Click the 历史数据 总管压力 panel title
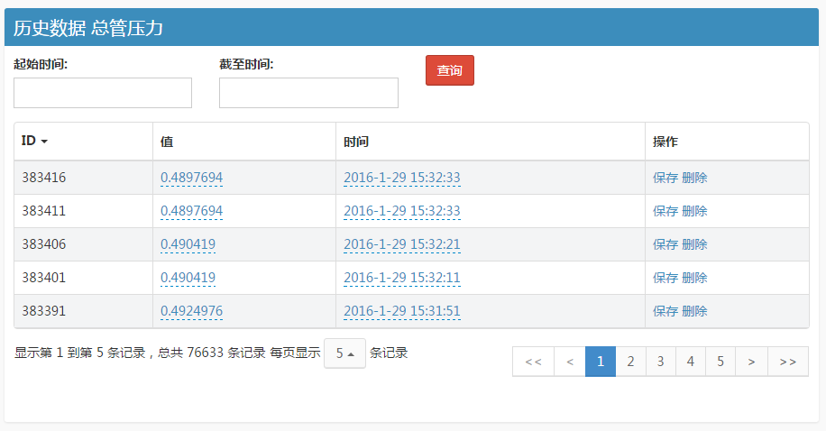Screen dimensions: 826x431 [88, 28]
